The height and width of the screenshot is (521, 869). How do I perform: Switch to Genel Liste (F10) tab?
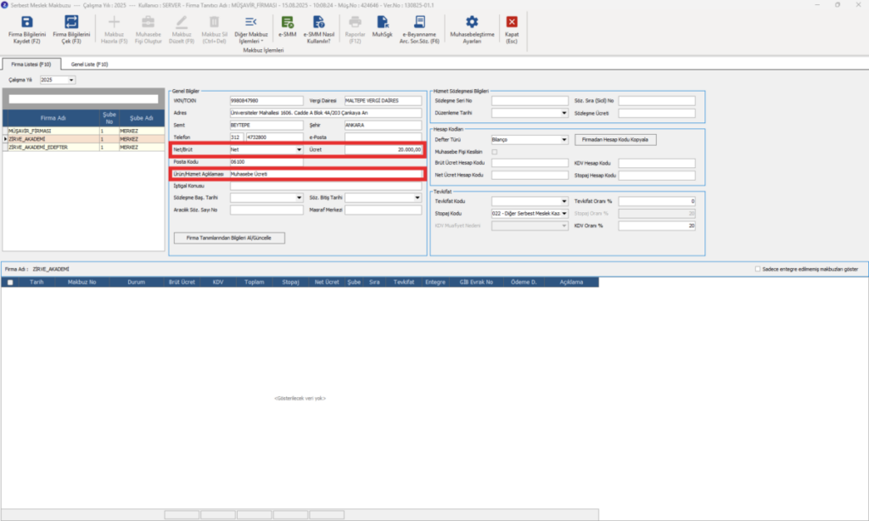coord(89,64)
